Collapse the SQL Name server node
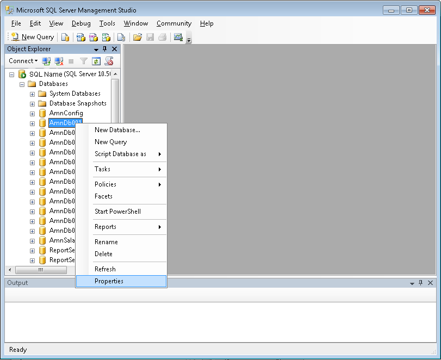Screen dimensions: 441x360 pyautogui.click(x=11, y=75)
